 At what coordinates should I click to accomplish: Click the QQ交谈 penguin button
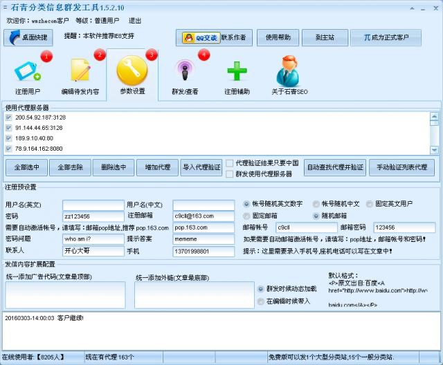click(201, 37)
